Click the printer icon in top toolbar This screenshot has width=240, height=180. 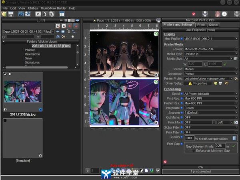click(205, 14)
